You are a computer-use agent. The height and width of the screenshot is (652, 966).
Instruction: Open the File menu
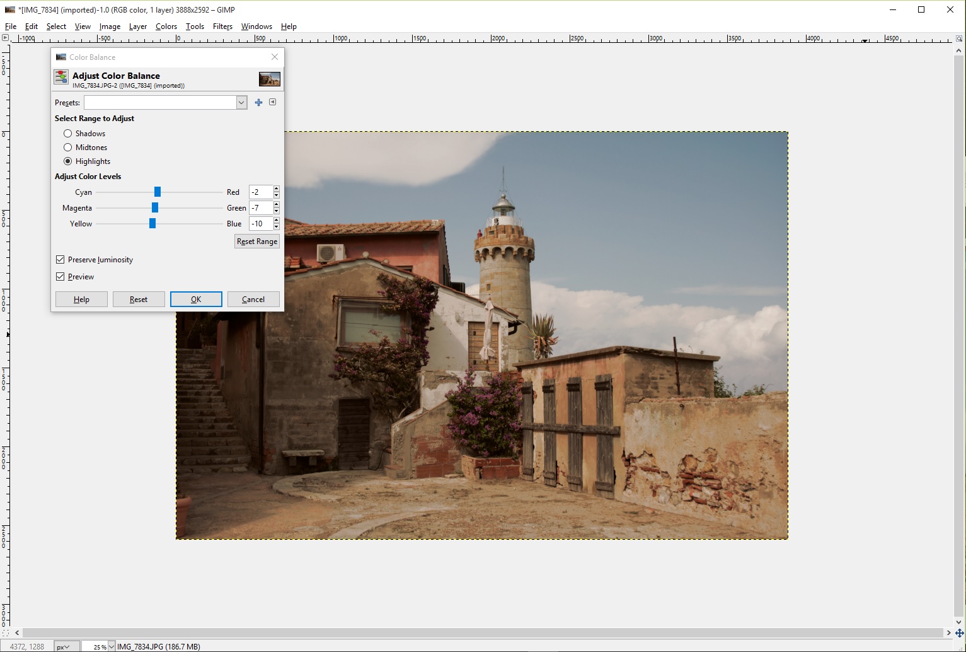(x=11, y=26)
